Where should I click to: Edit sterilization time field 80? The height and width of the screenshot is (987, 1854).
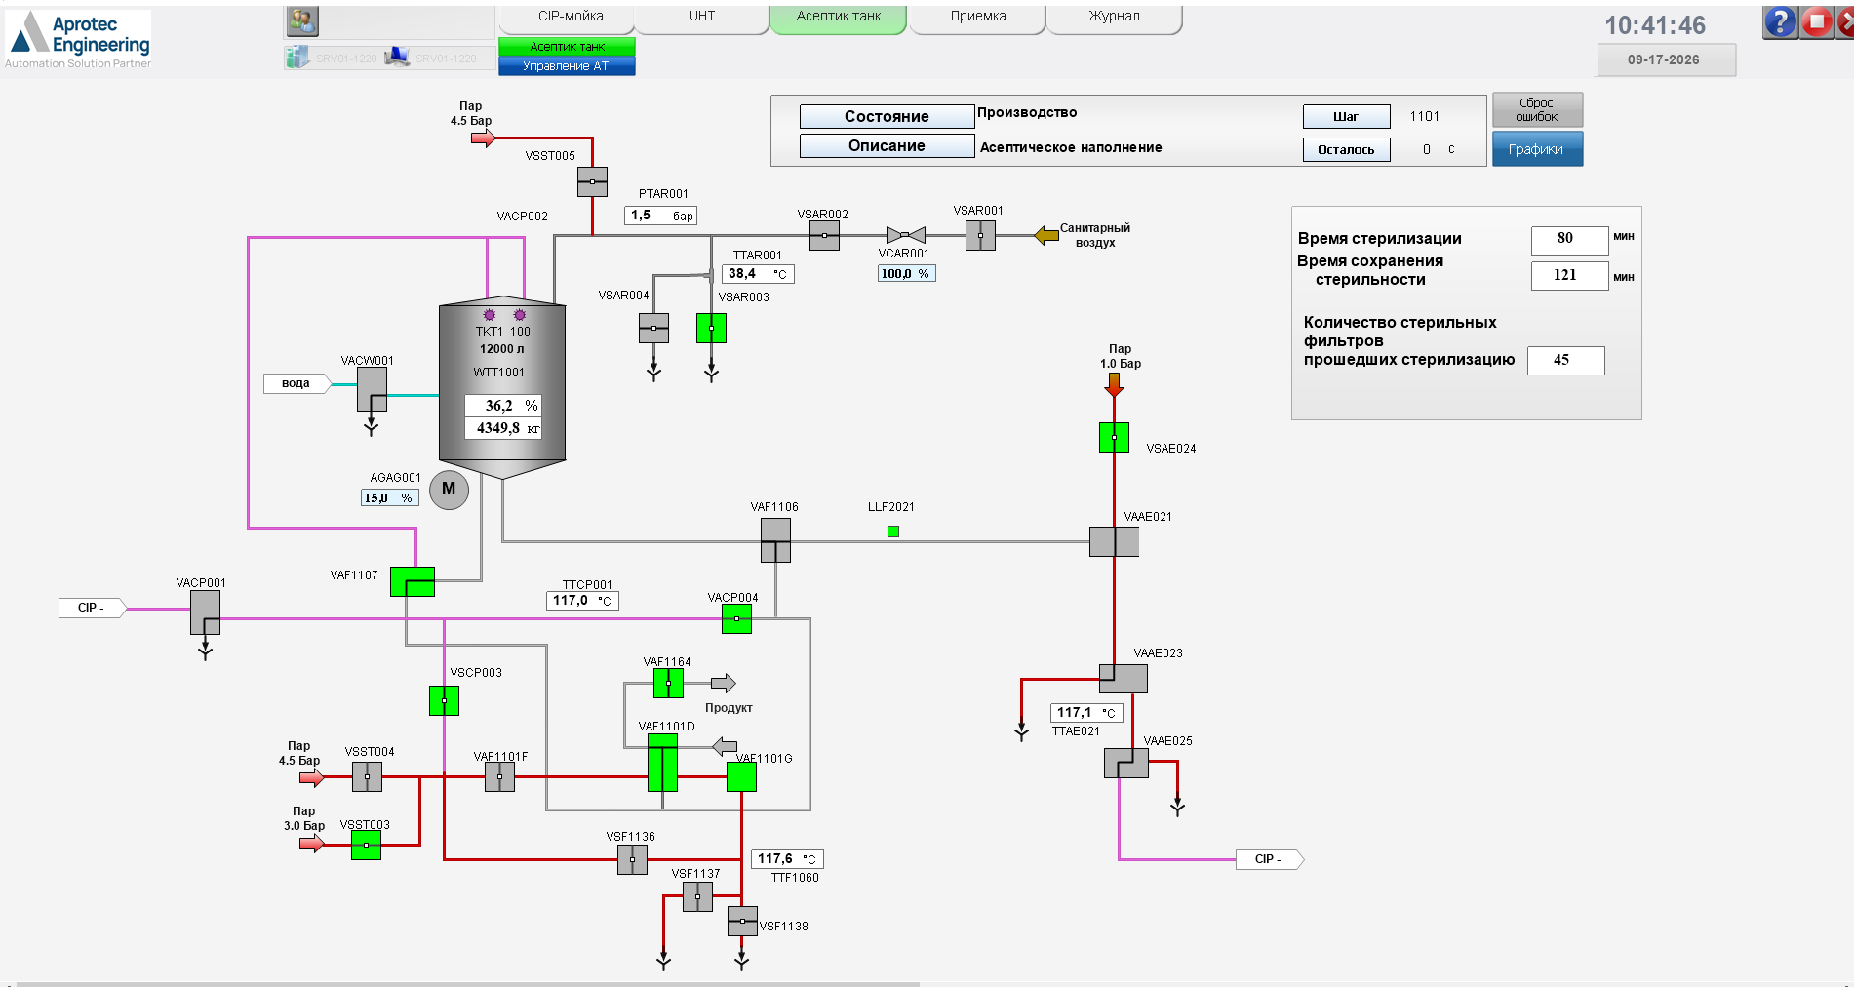[x=1569, y=239]
